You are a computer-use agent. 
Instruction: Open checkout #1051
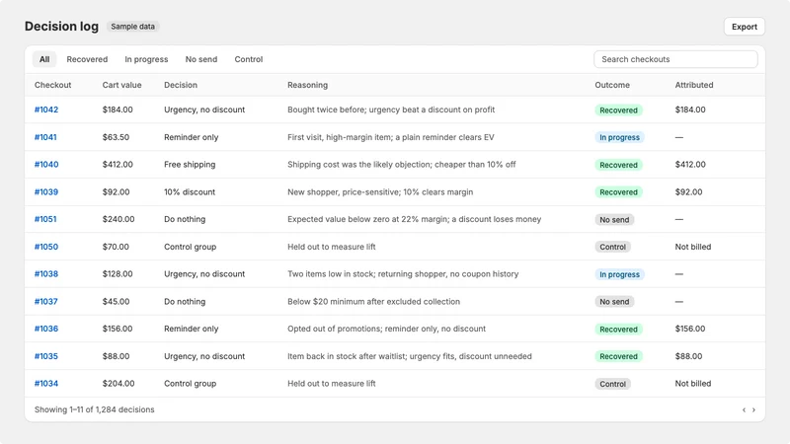tap(45, 219)
